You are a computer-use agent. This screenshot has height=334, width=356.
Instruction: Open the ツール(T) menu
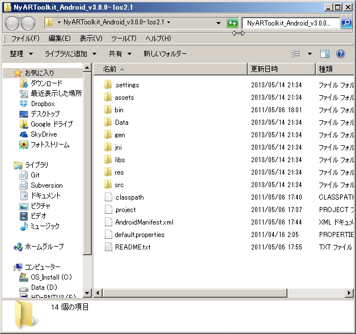[124, 39]
